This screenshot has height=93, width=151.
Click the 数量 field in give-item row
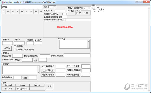pos(32,78)
